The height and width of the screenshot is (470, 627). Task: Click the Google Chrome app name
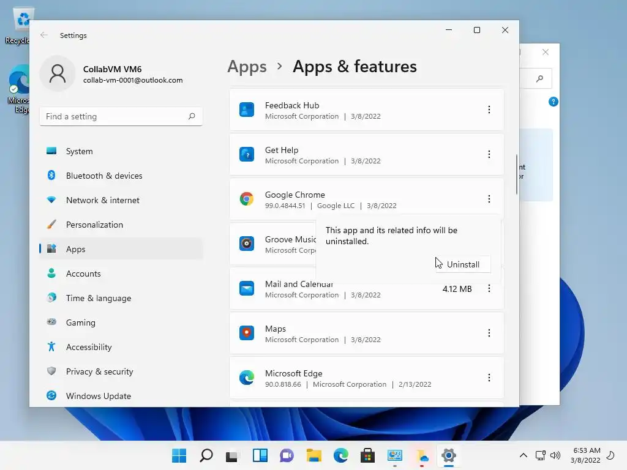[295, 195]
